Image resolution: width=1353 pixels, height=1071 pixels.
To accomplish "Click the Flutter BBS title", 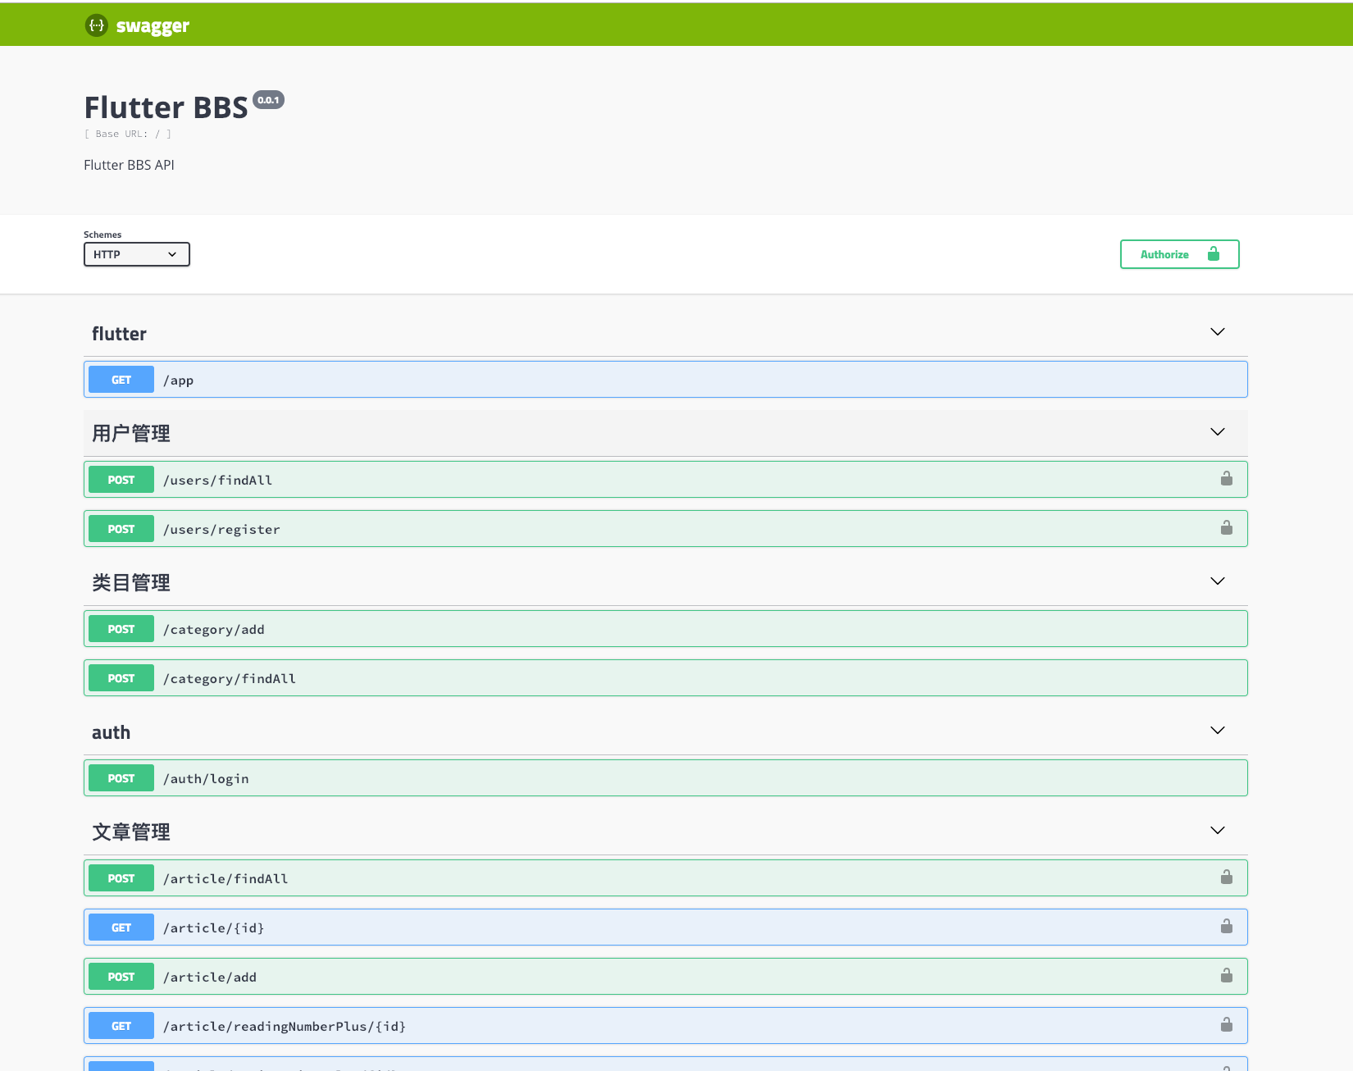I will (166, 107).
